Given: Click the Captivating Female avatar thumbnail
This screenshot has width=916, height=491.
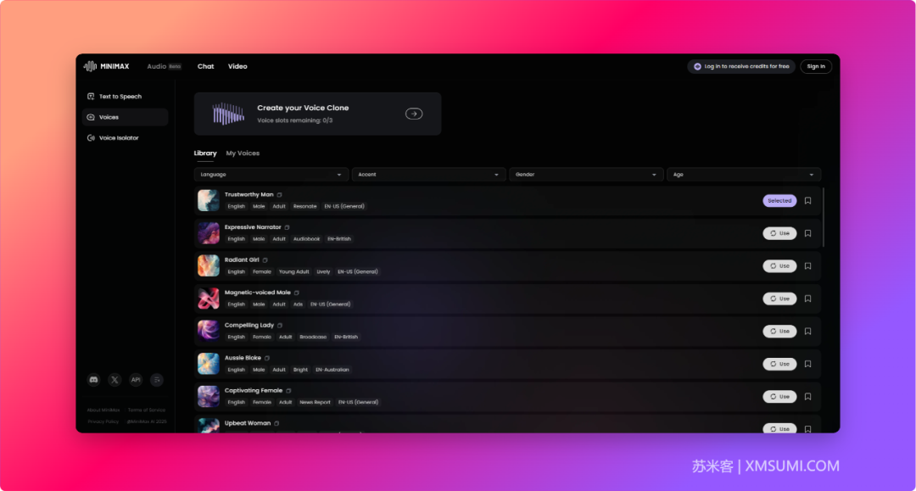Looking at the screenshot, I should click(209, 397).
